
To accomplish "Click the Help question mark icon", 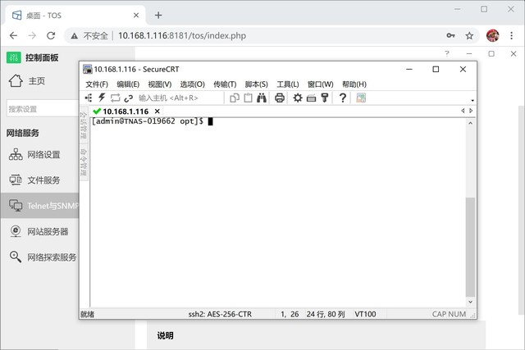I will 343,98.
